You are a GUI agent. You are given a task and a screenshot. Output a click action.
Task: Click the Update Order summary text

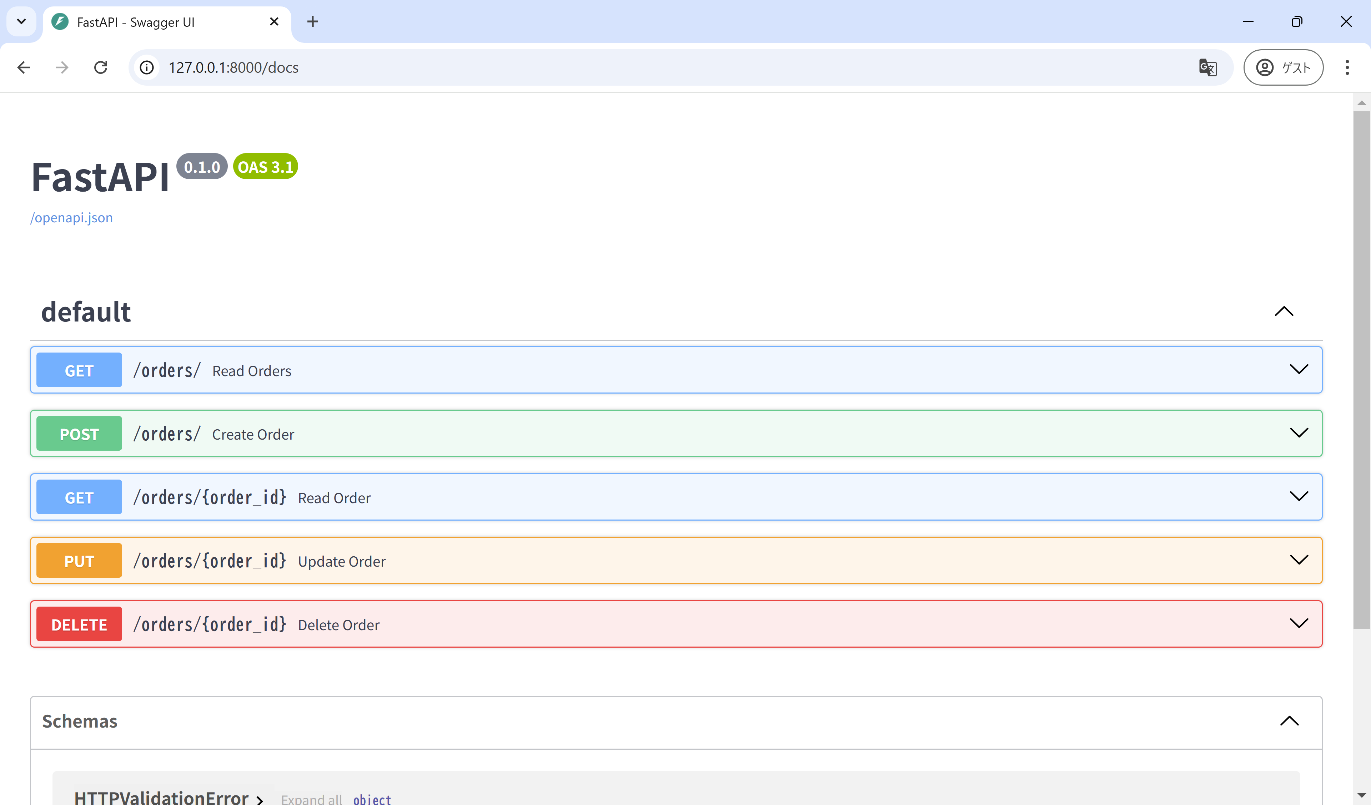coord(342,561)
